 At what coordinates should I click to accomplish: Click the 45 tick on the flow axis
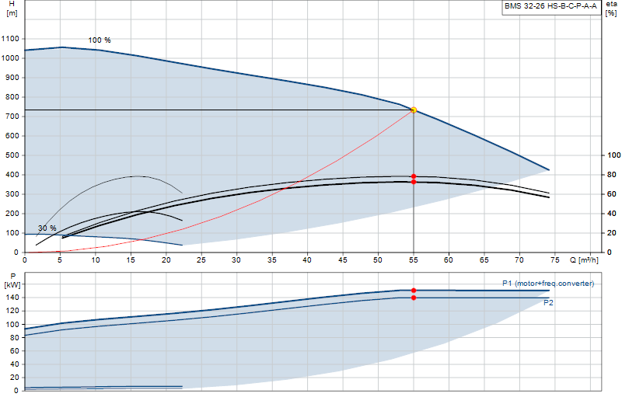click(343, 260)
